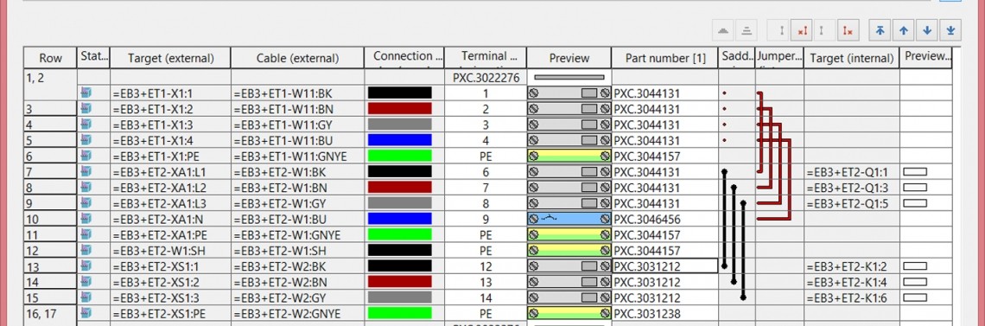This screenshot has width=985, height=326.
Task: Click the greyed insert jumper right icon
Action: tap(824, 29)
